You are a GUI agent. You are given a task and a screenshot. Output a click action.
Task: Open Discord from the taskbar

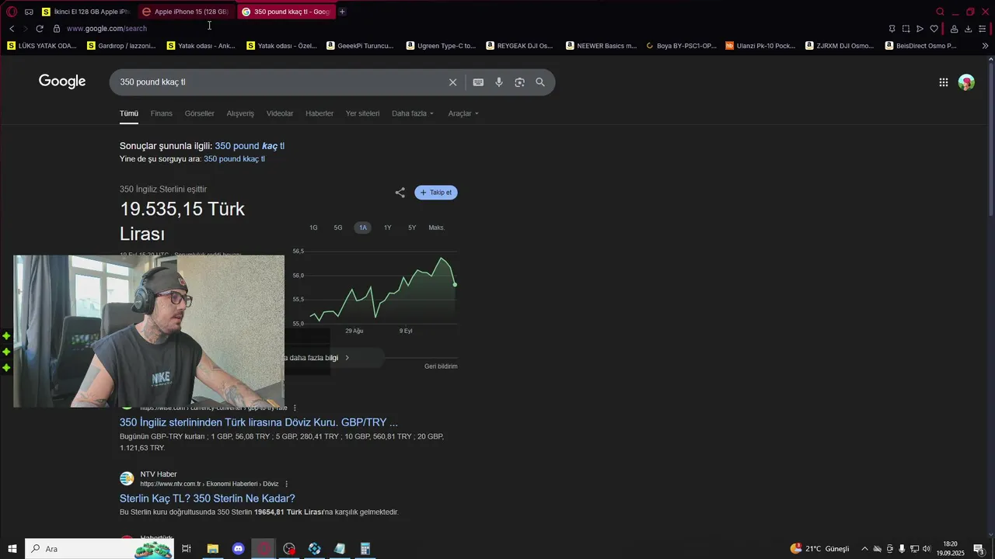[238, 549]
